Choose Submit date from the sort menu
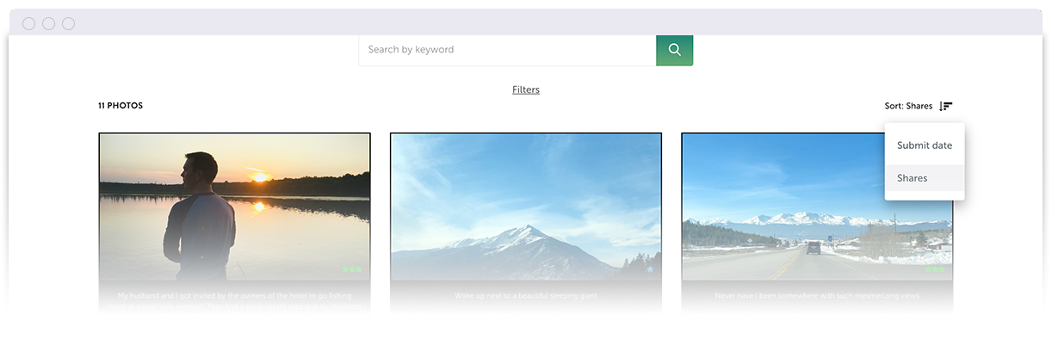The image size is (1052, 358). coord(924,145)
